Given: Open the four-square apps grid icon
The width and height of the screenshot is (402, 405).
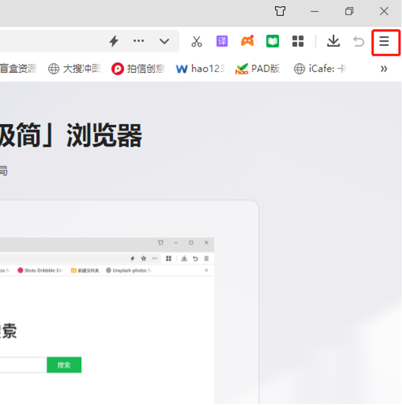Looking at the screenshot, I should [x=298, y=42].
